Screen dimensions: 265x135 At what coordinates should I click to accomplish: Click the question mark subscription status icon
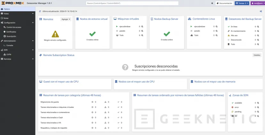pyautogui.click(x=125, y=67)
